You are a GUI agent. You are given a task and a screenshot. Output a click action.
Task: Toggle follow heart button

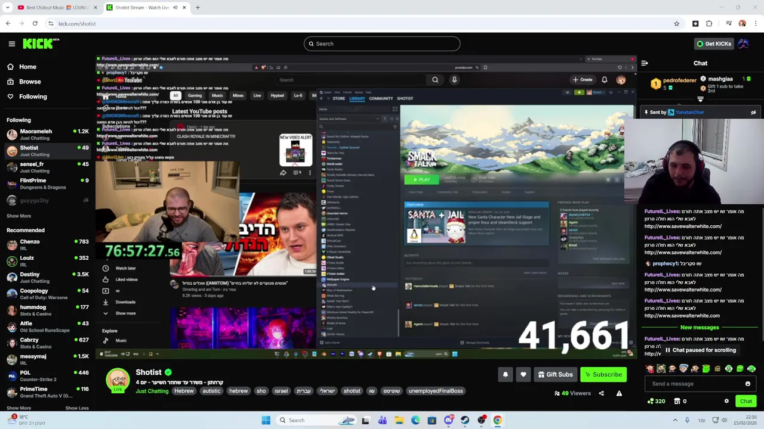(x=523, y=375)
